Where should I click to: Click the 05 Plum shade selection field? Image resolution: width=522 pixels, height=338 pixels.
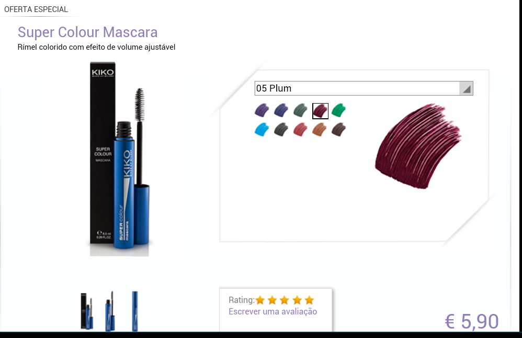tap(364, 88)
